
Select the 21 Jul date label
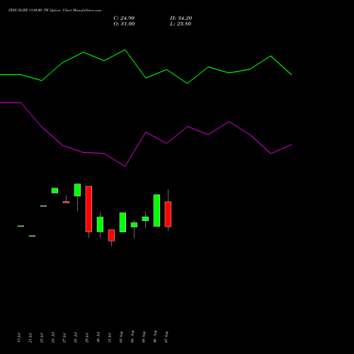point(30,338)
